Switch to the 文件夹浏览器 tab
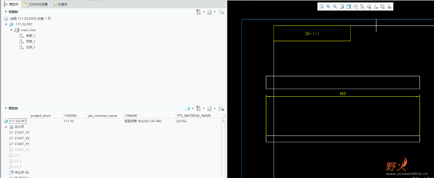The height and width of the screenshot is (178, 434). (x=35, y=4)
